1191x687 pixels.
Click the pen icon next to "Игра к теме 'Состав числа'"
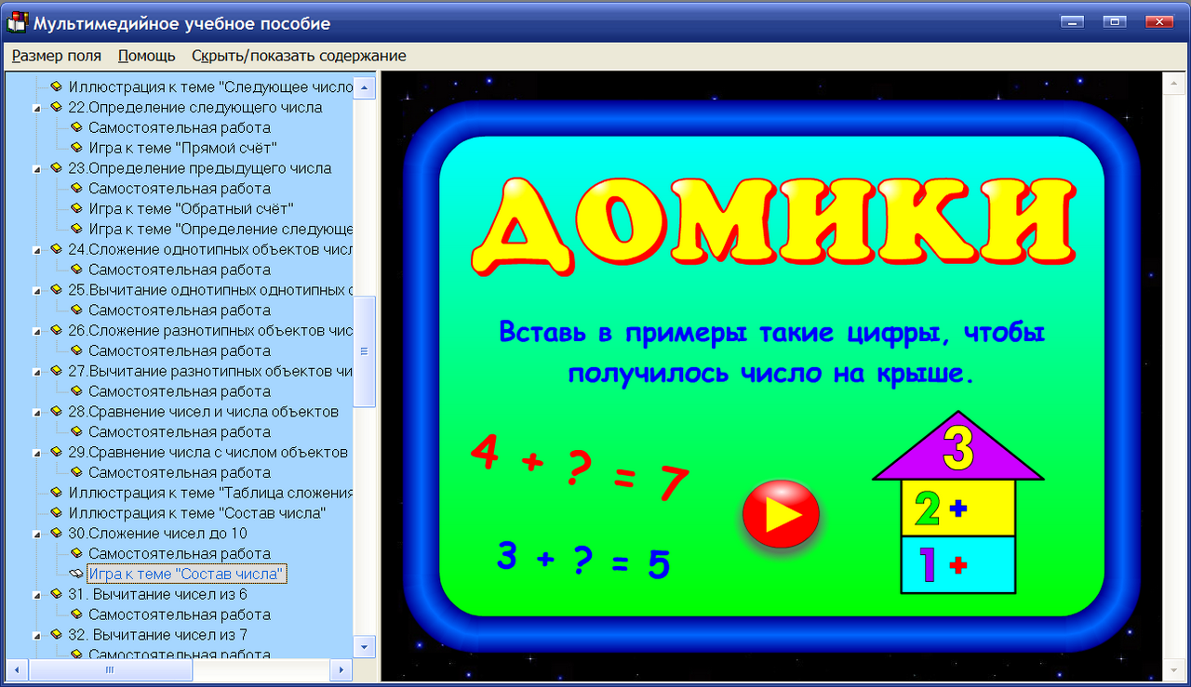[76, 574]
